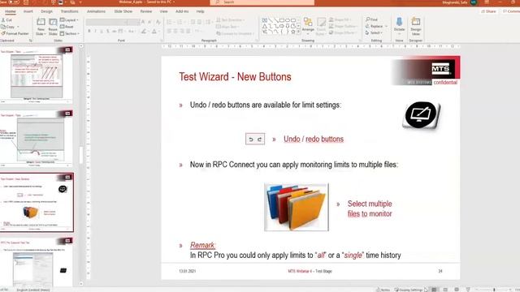This screenshot has width=520, height=292.
Task: Activate Format Painter
Action: click(15, 33)
